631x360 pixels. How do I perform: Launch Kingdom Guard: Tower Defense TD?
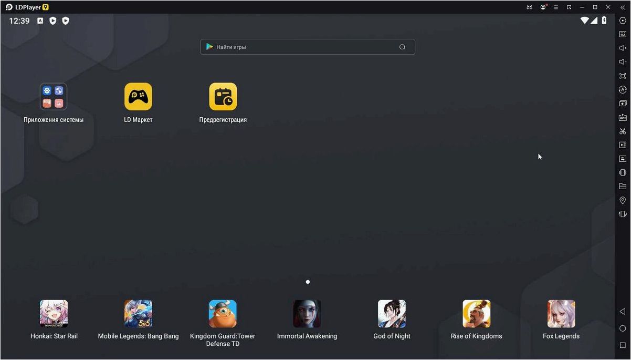[x=223, y=314]
